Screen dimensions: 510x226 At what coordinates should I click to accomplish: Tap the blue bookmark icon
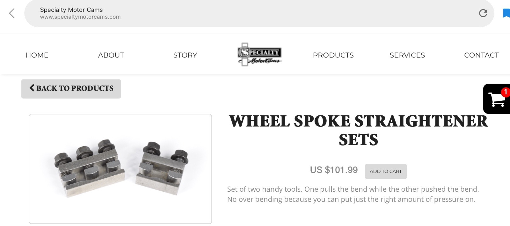(506, 13)
